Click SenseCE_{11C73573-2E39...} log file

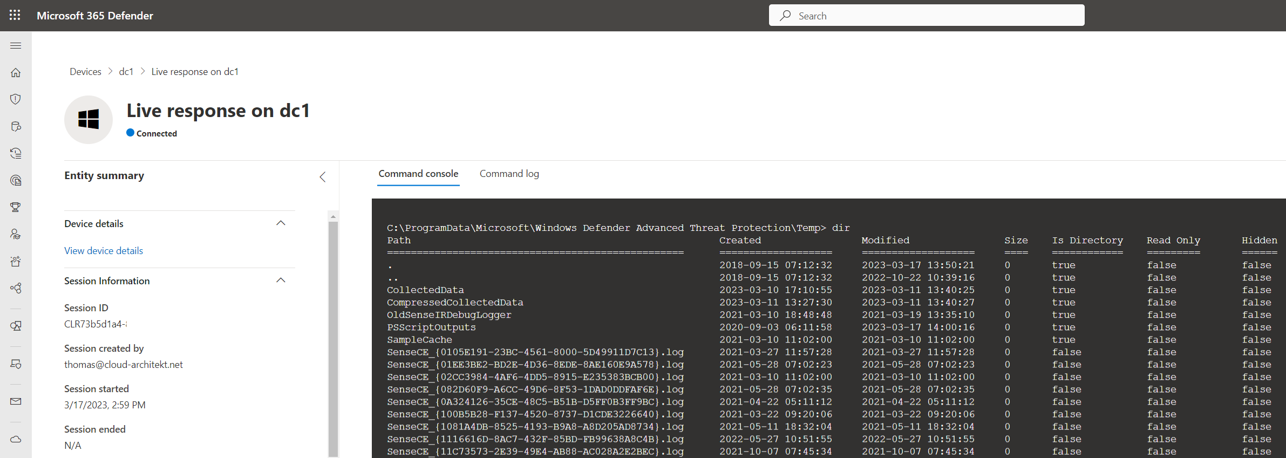[535, 451]
